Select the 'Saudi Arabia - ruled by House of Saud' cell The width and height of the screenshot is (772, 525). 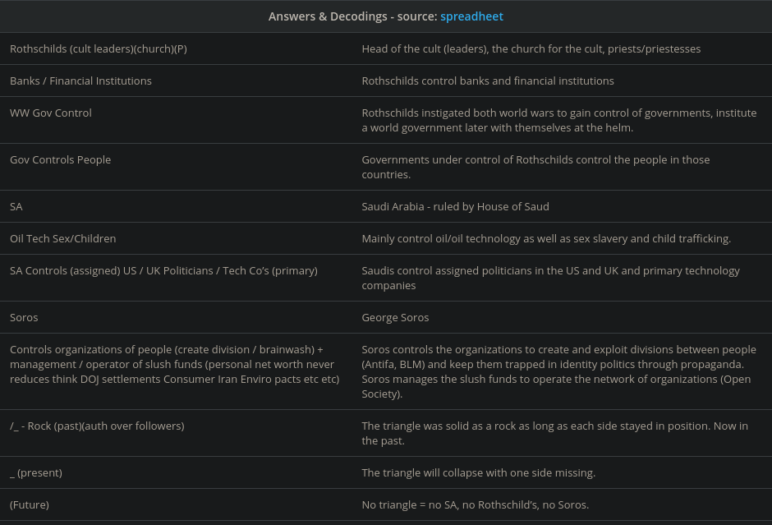455,206
